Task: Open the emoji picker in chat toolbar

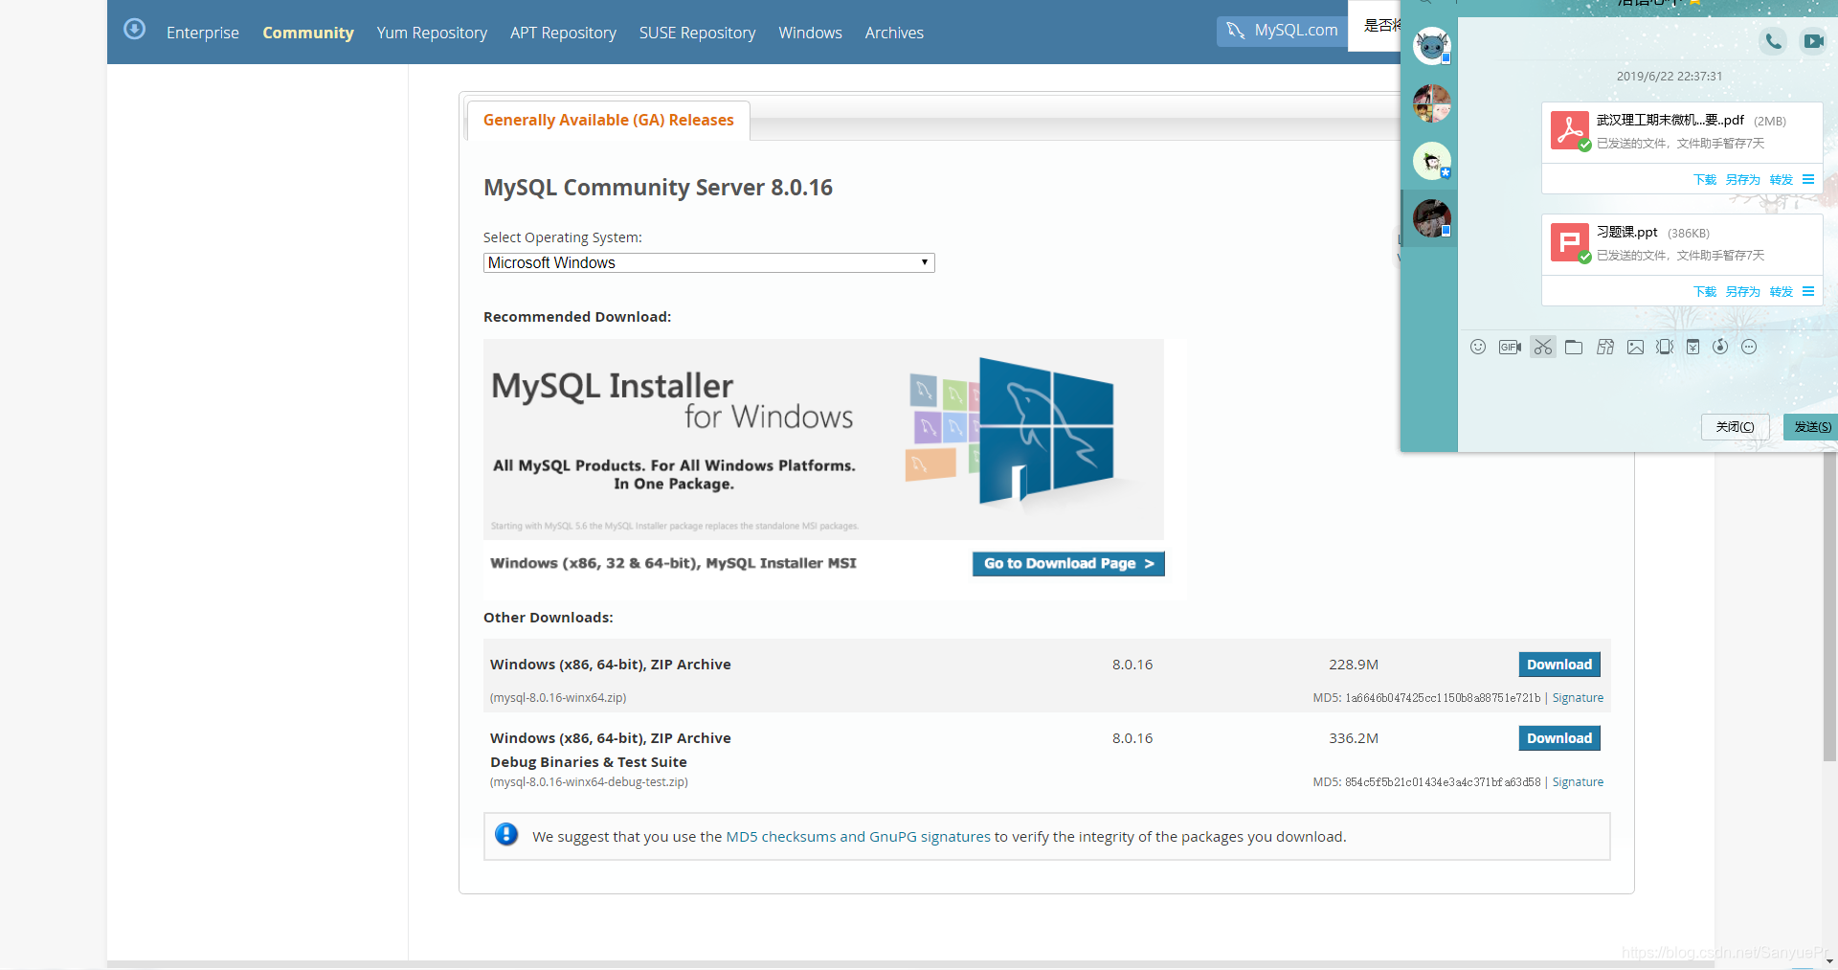Action: click(x=1478, y=347)
